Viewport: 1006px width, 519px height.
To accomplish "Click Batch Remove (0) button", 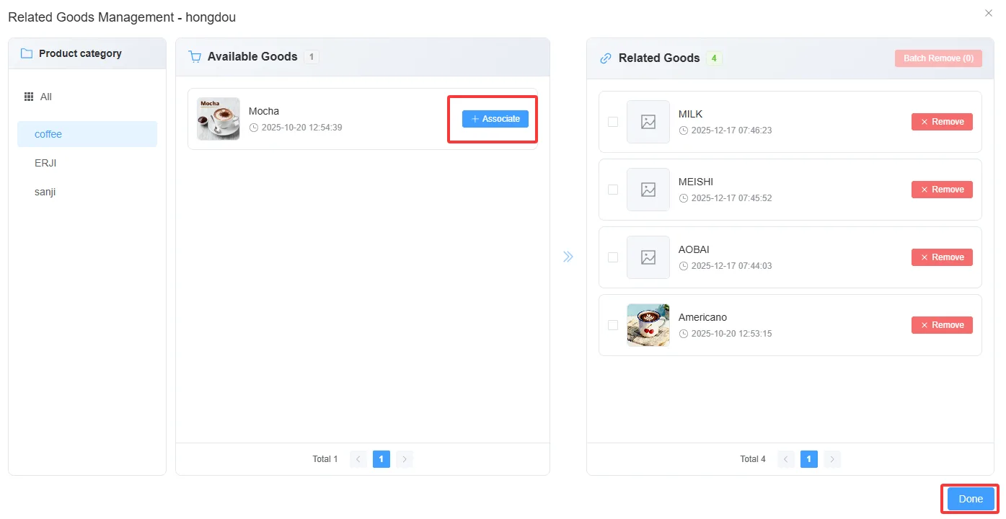I will tap(938, 58).
